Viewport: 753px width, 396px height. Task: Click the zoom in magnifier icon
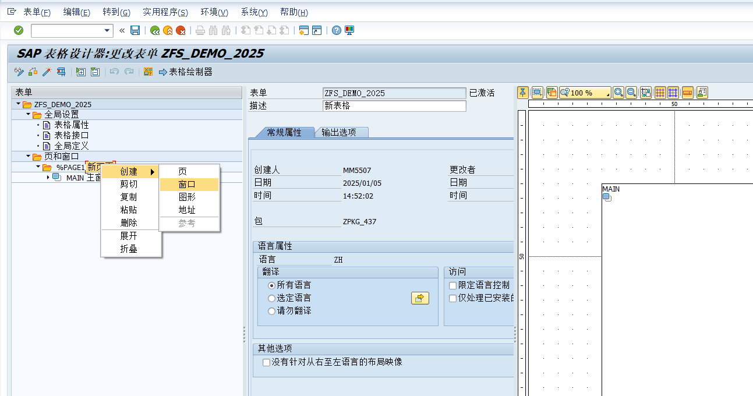tap(618, 93)
